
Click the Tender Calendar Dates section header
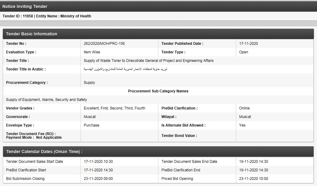tap(44, 152)
